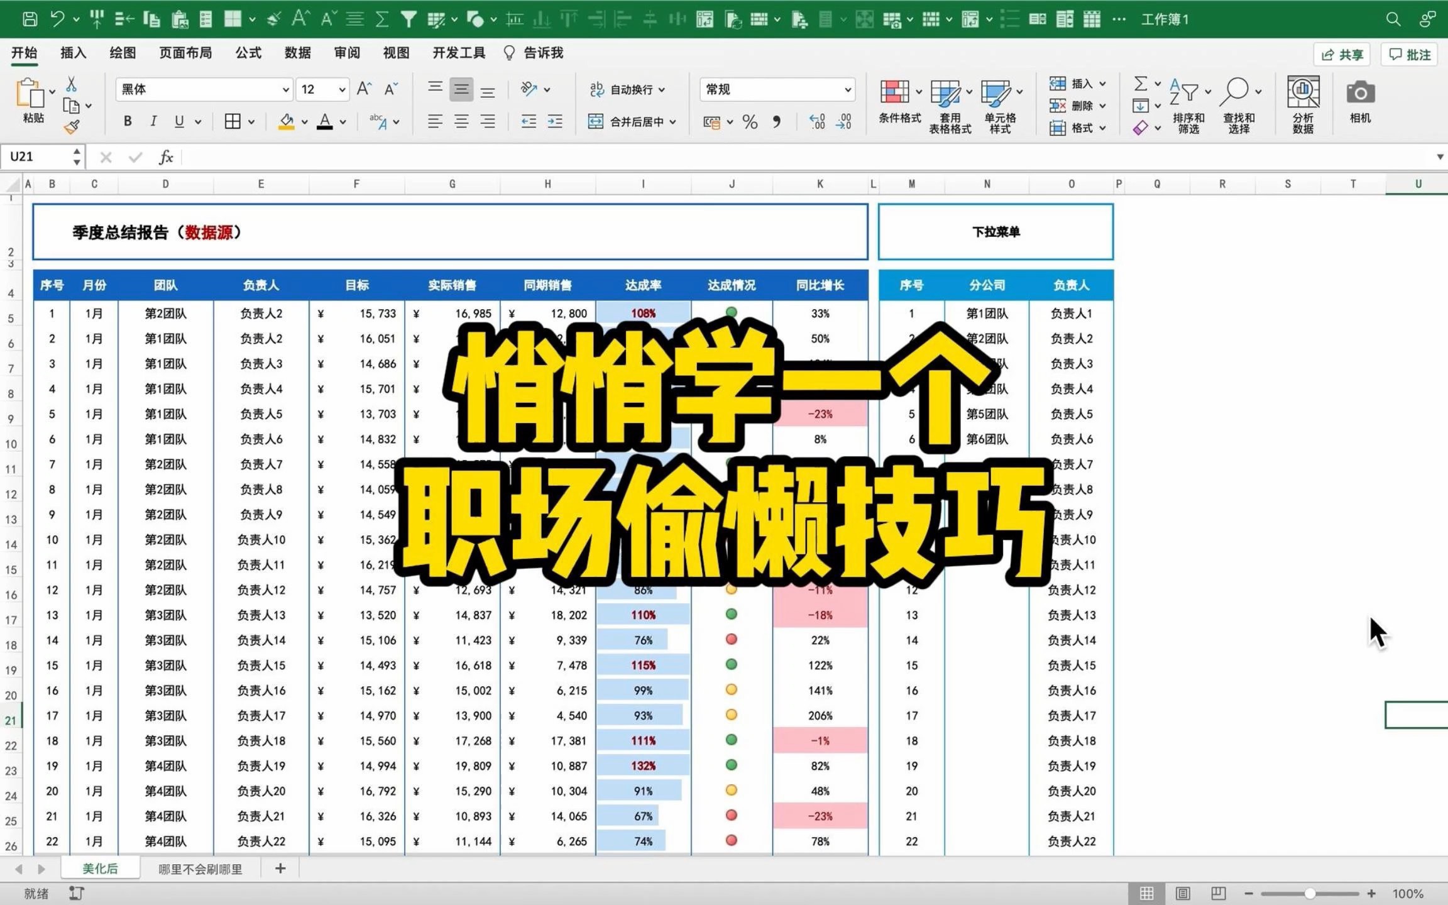This screenshot has height=905, width=1448.
Task: Toggle Wrap Text (自动换行)
Action: pyautogui.click(x=626, y=90)
